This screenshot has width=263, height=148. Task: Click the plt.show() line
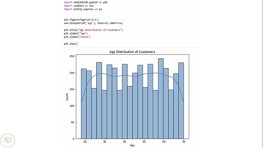[71, 44]
